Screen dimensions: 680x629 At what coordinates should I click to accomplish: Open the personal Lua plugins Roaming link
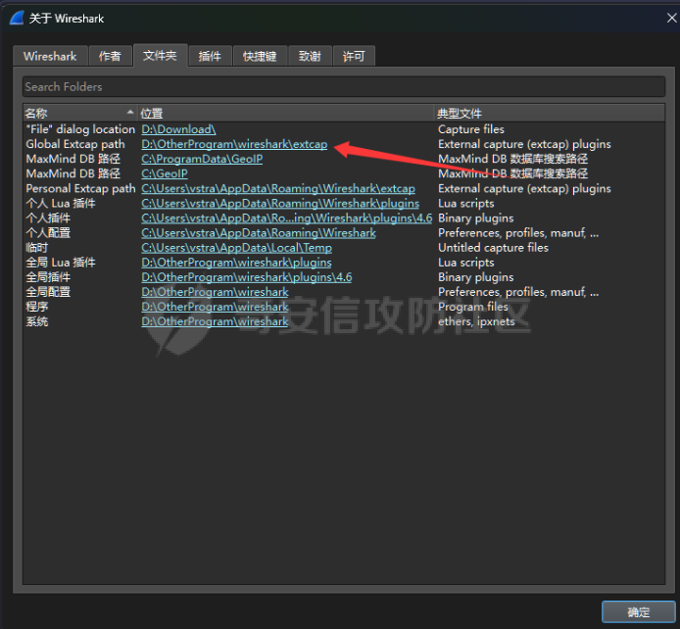pyautogui.click(x=280, y=204)
